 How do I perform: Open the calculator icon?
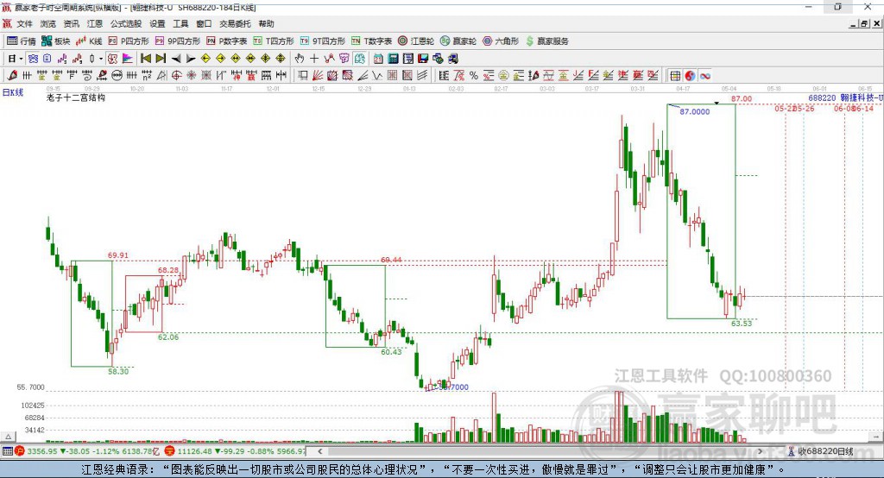[393, 59]
